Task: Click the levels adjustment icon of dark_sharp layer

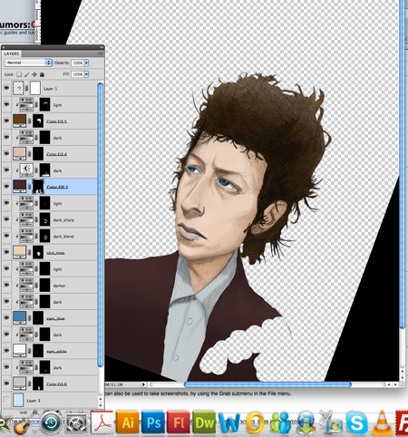Action: pyautogui.click(x=26, y=219)
